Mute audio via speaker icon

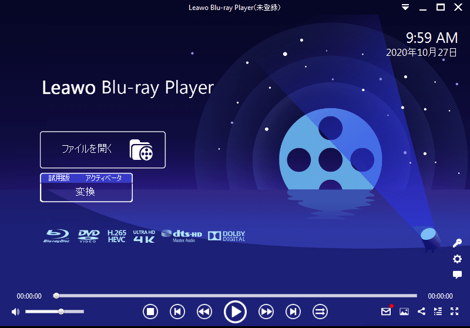(15, 312)
